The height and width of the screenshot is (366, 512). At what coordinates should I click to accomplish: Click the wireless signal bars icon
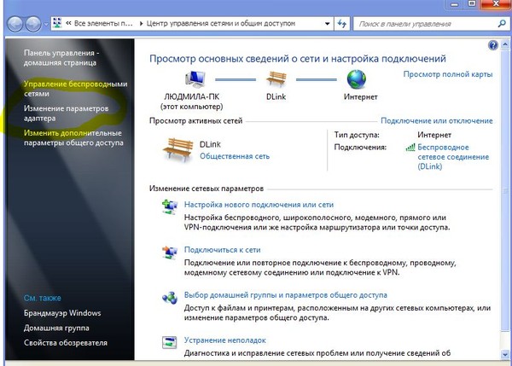click(410, 148)
